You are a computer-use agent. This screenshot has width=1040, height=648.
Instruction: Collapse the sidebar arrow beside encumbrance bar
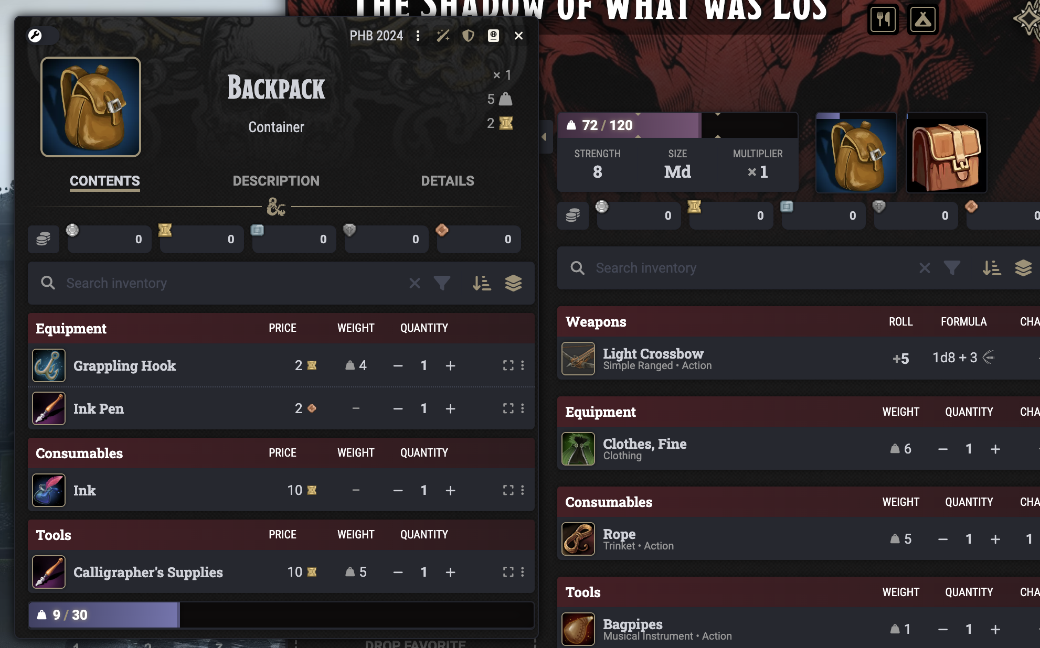[544, 137]
